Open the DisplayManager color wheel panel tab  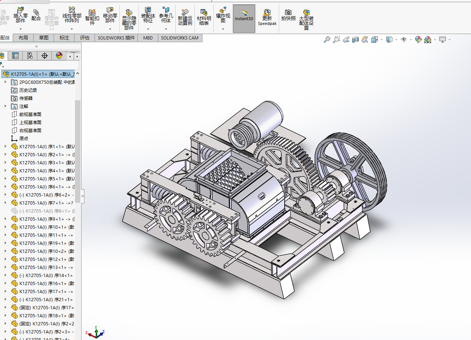click(59, 56)
